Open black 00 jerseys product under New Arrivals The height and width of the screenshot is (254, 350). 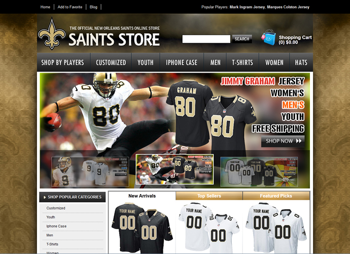pos(142,228)
